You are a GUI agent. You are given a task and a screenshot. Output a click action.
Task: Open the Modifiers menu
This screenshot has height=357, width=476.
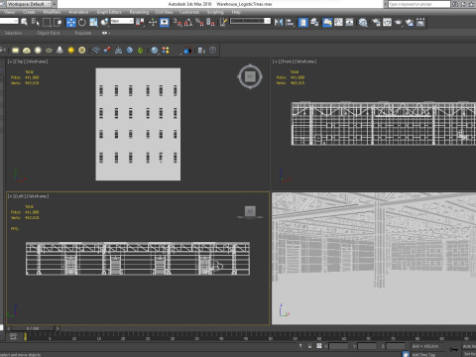coord(52,12)
